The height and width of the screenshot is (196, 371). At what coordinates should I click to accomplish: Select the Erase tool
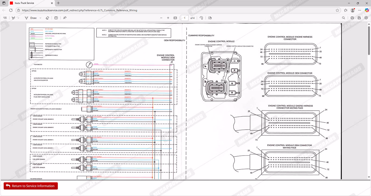(47, 18)
